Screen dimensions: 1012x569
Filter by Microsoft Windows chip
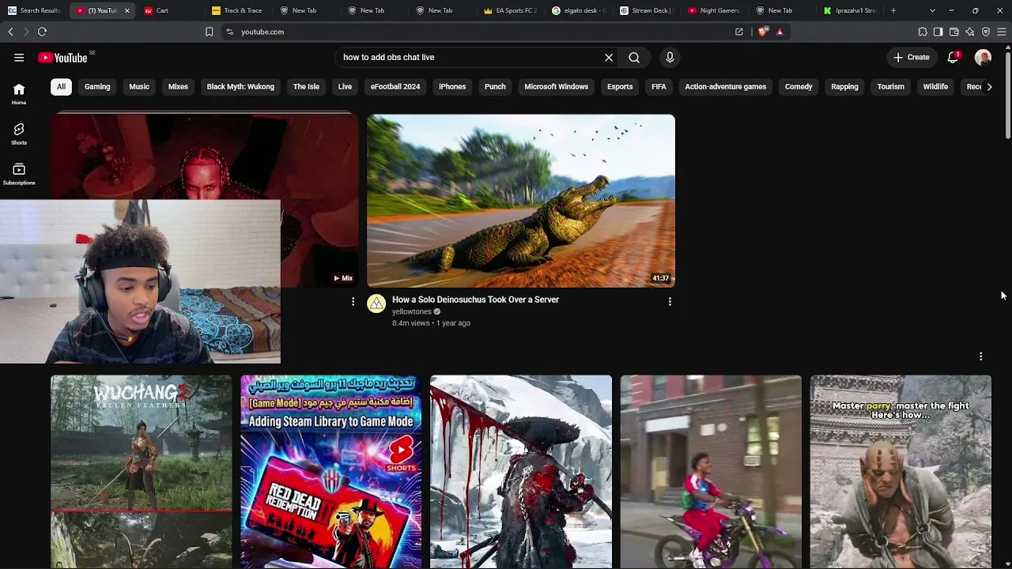pos(556,86)
